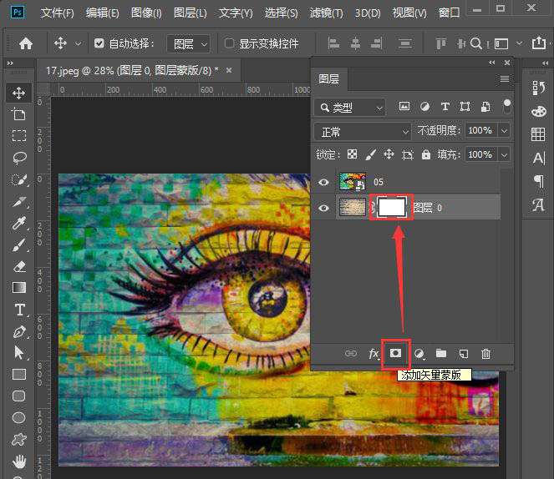Enable 显示变换控件 checkbox
554x479 pixels.
229,43
